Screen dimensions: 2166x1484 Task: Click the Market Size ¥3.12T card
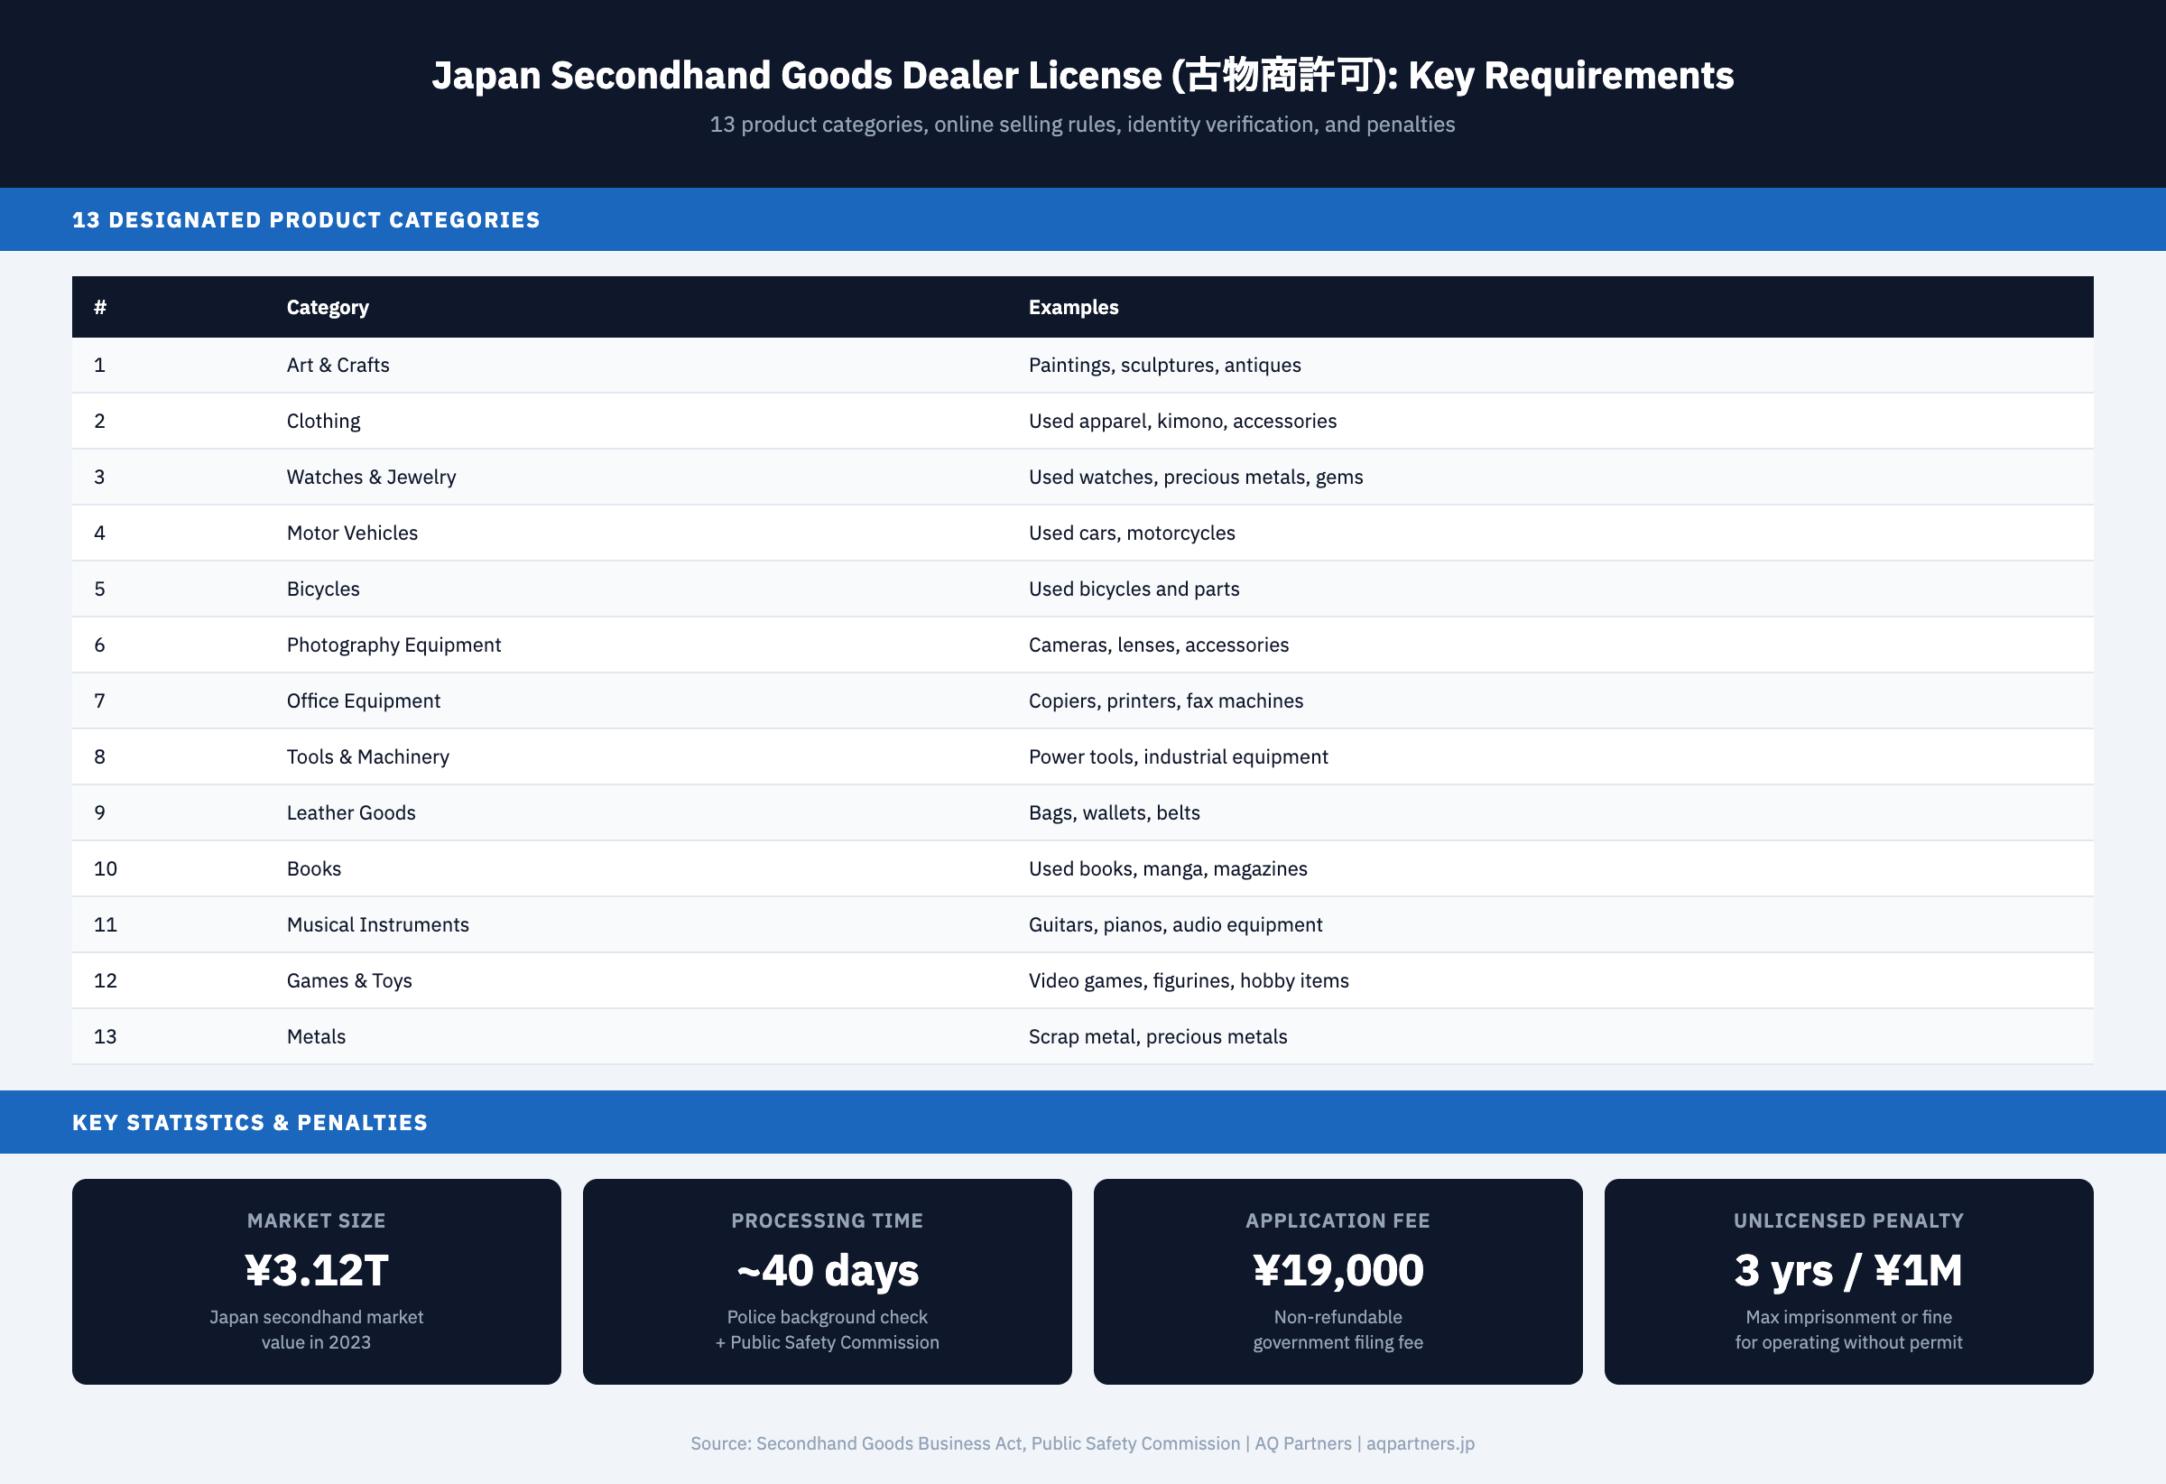(316, 1282)
